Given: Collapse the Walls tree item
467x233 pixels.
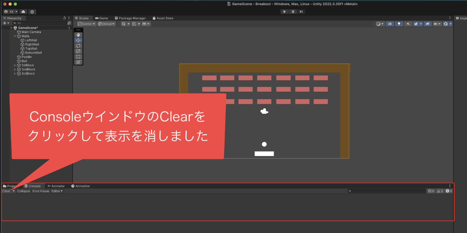Looking at the screenshot, I should click(15, 36).
